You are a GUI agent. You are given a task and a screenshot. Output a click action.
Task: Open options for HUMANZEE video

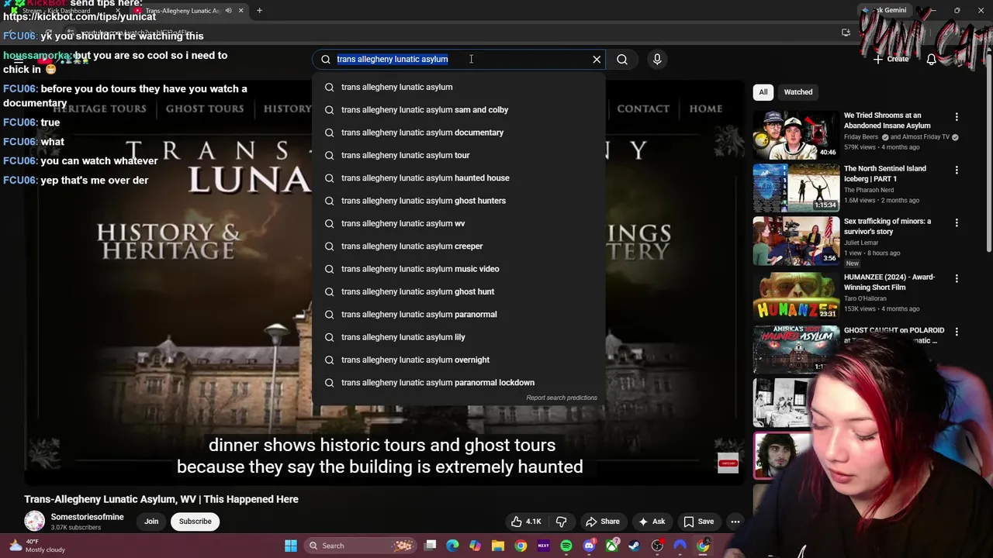coord(957,278)
